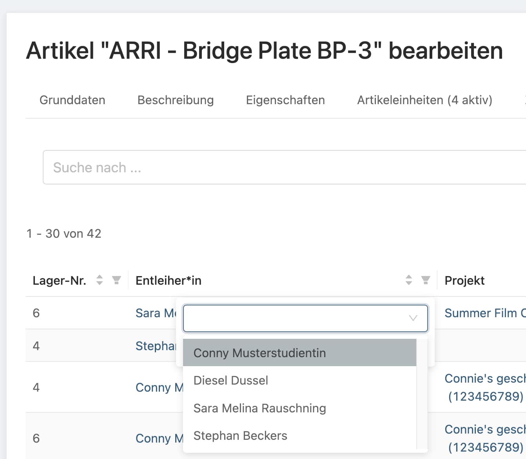The height and width of the screenshot is (459, 526).
Task: Click the Entleiher*in sort arrows icon
Action: [409, 280]
